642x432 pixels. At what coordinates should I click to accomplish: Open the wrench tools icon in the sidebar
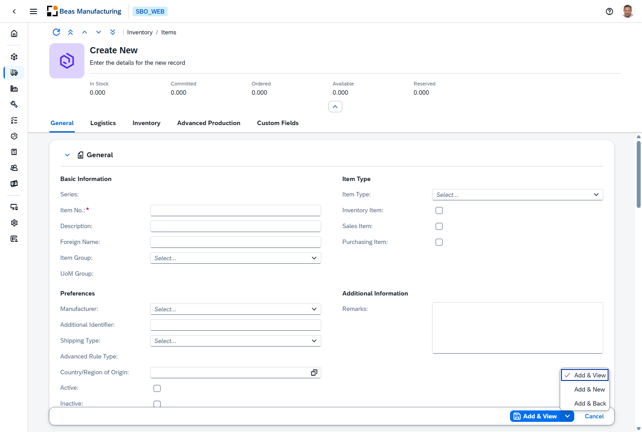pos(14,104)
